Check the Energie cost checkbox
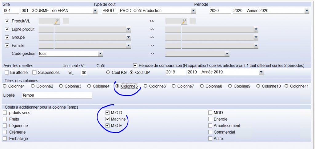 point(210,119)
